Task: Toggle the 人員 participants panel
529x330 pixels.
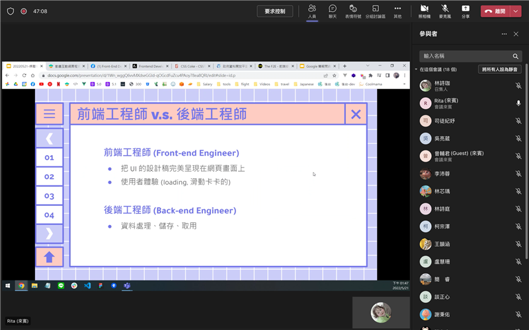Action: click(x=311, y=11)
